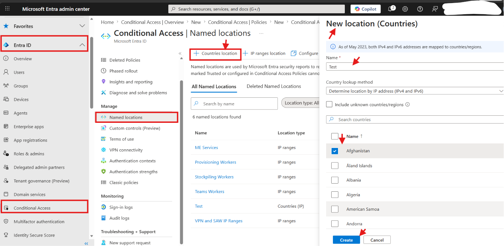Collapse the inner menu with double chevron
This screenshot has height=246, width=504.
click(x=180, y=54)
